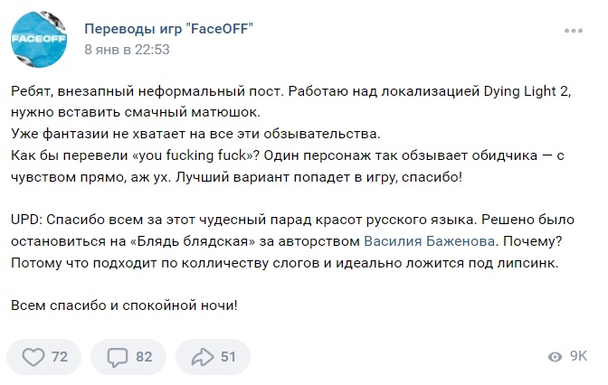Open Василия Баженова's profile link

pyautogui.click(x=429, y=241)
